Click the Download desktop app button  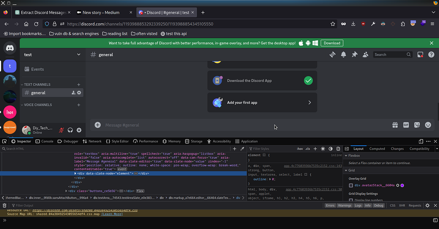[331, 43]
